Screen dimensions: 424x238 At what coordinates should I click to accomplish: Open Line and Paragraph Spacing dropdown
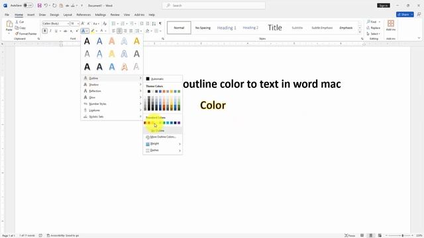pyautogui.click(x=138, y=31)
